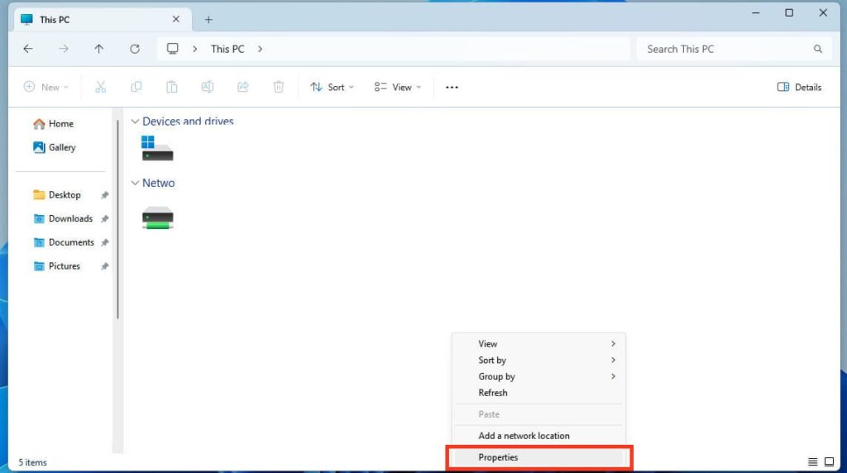
Task: Go up one folder level
Action: click(x=99, y=49)
